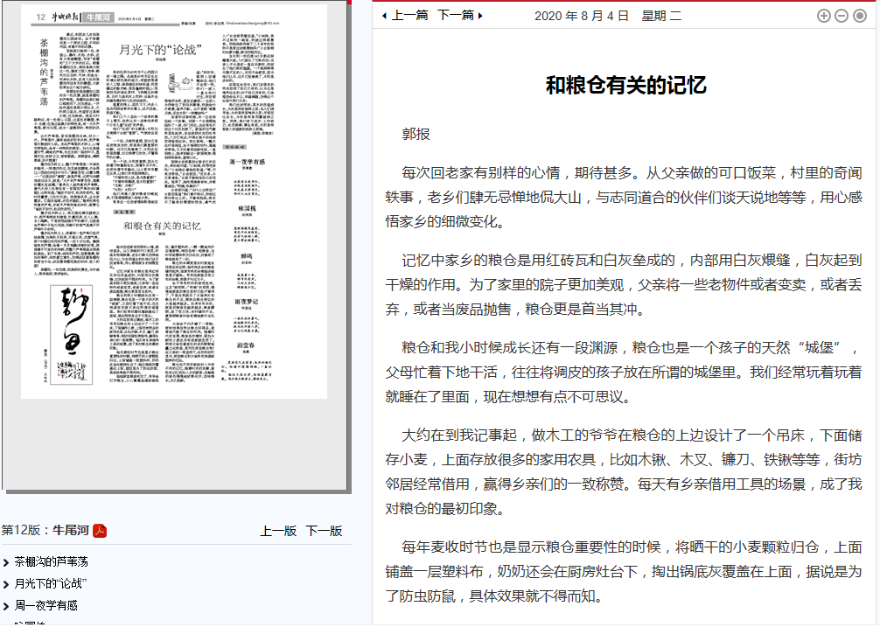Click paragraph starting 粮仓和我小时候成长
Screen dimensions: 880x627
pyautogui.click(x=624, y=373)
